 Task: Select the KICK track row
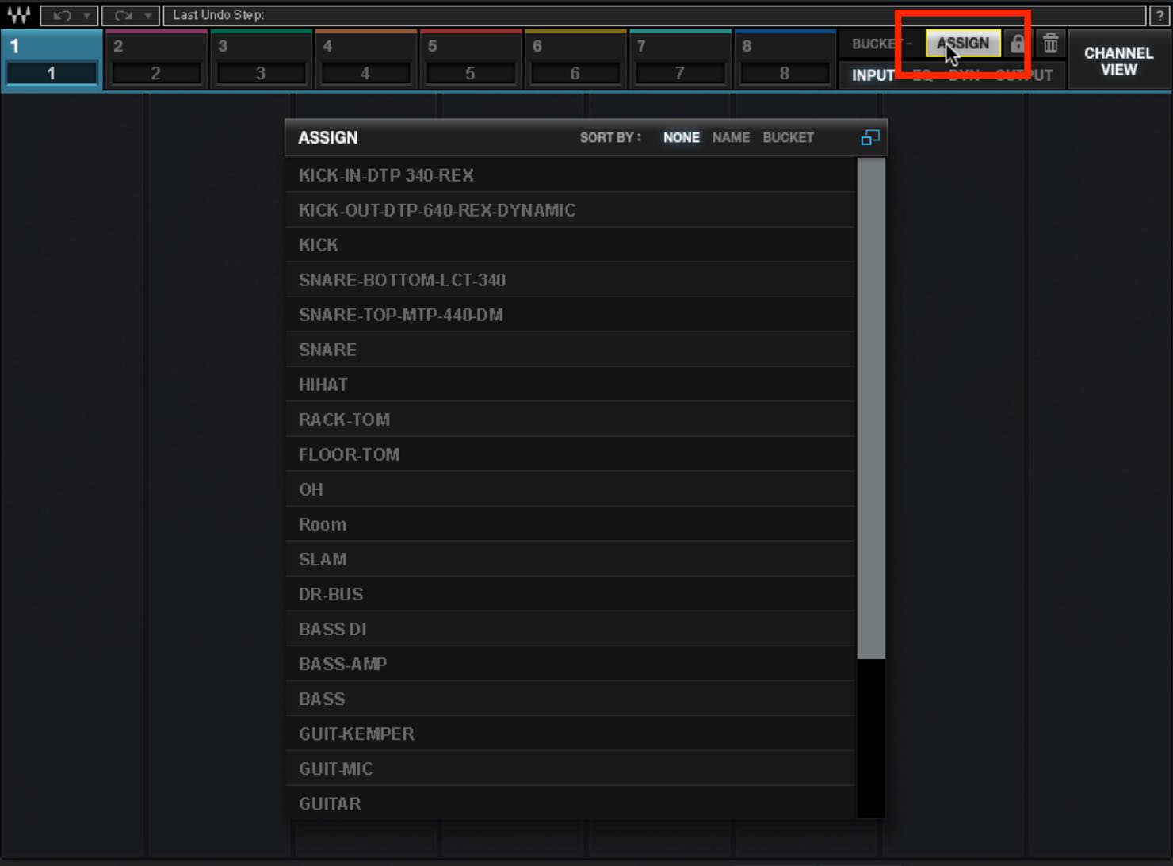(x=571, y=245)
